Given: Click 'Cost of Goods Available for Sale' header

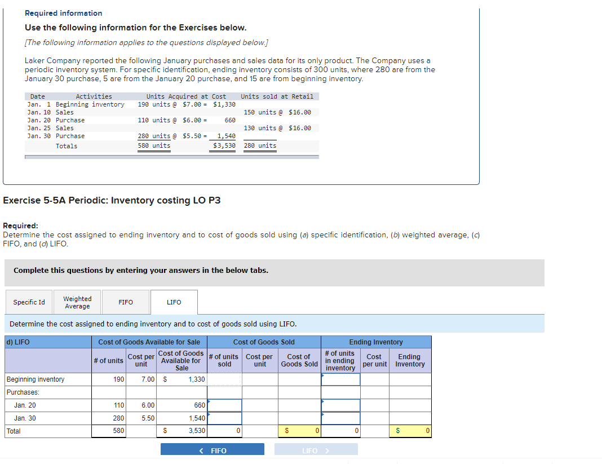Looking at the screenshot, I should [x=149, y=342].
